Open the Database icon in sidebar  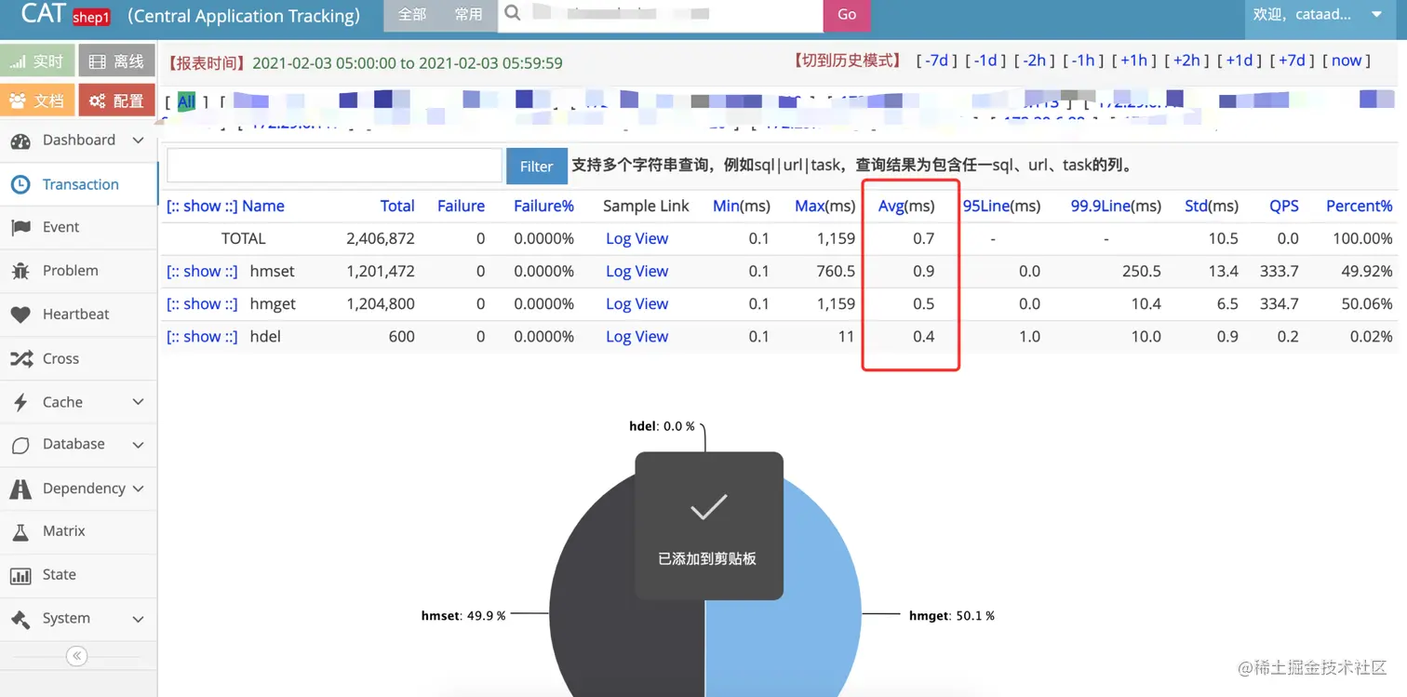[20, 445]
